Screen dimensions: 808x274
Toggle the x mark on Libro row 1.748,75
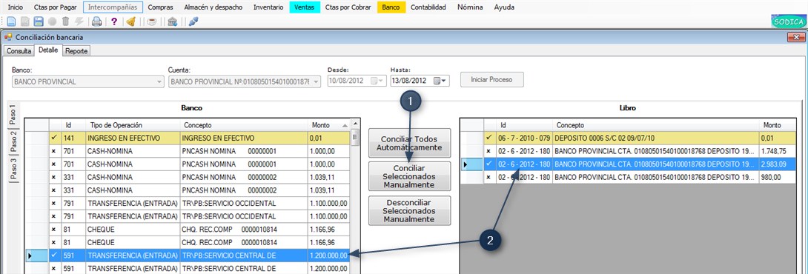point(489,151)
